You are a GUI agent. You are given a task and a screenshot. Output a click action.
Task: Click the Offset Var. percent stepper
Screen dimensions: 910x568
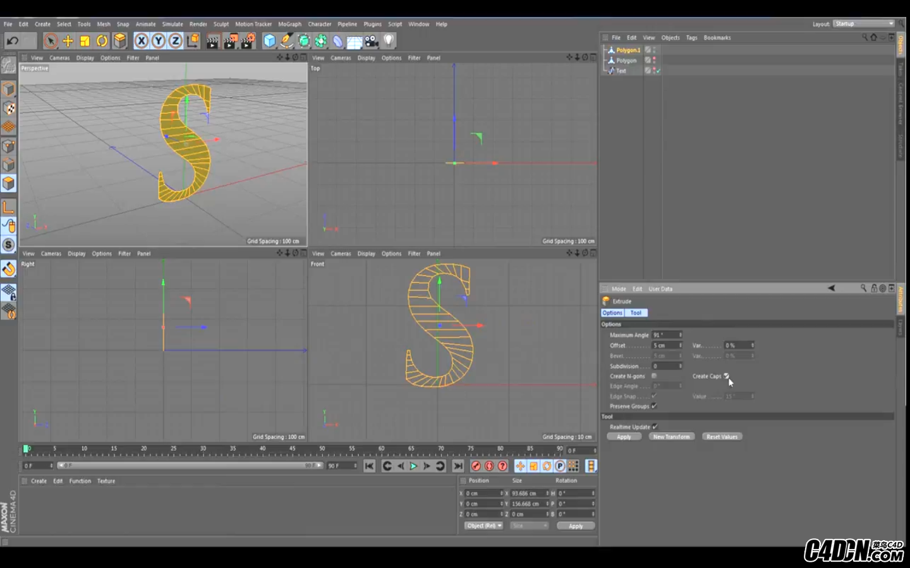[753, 346]
